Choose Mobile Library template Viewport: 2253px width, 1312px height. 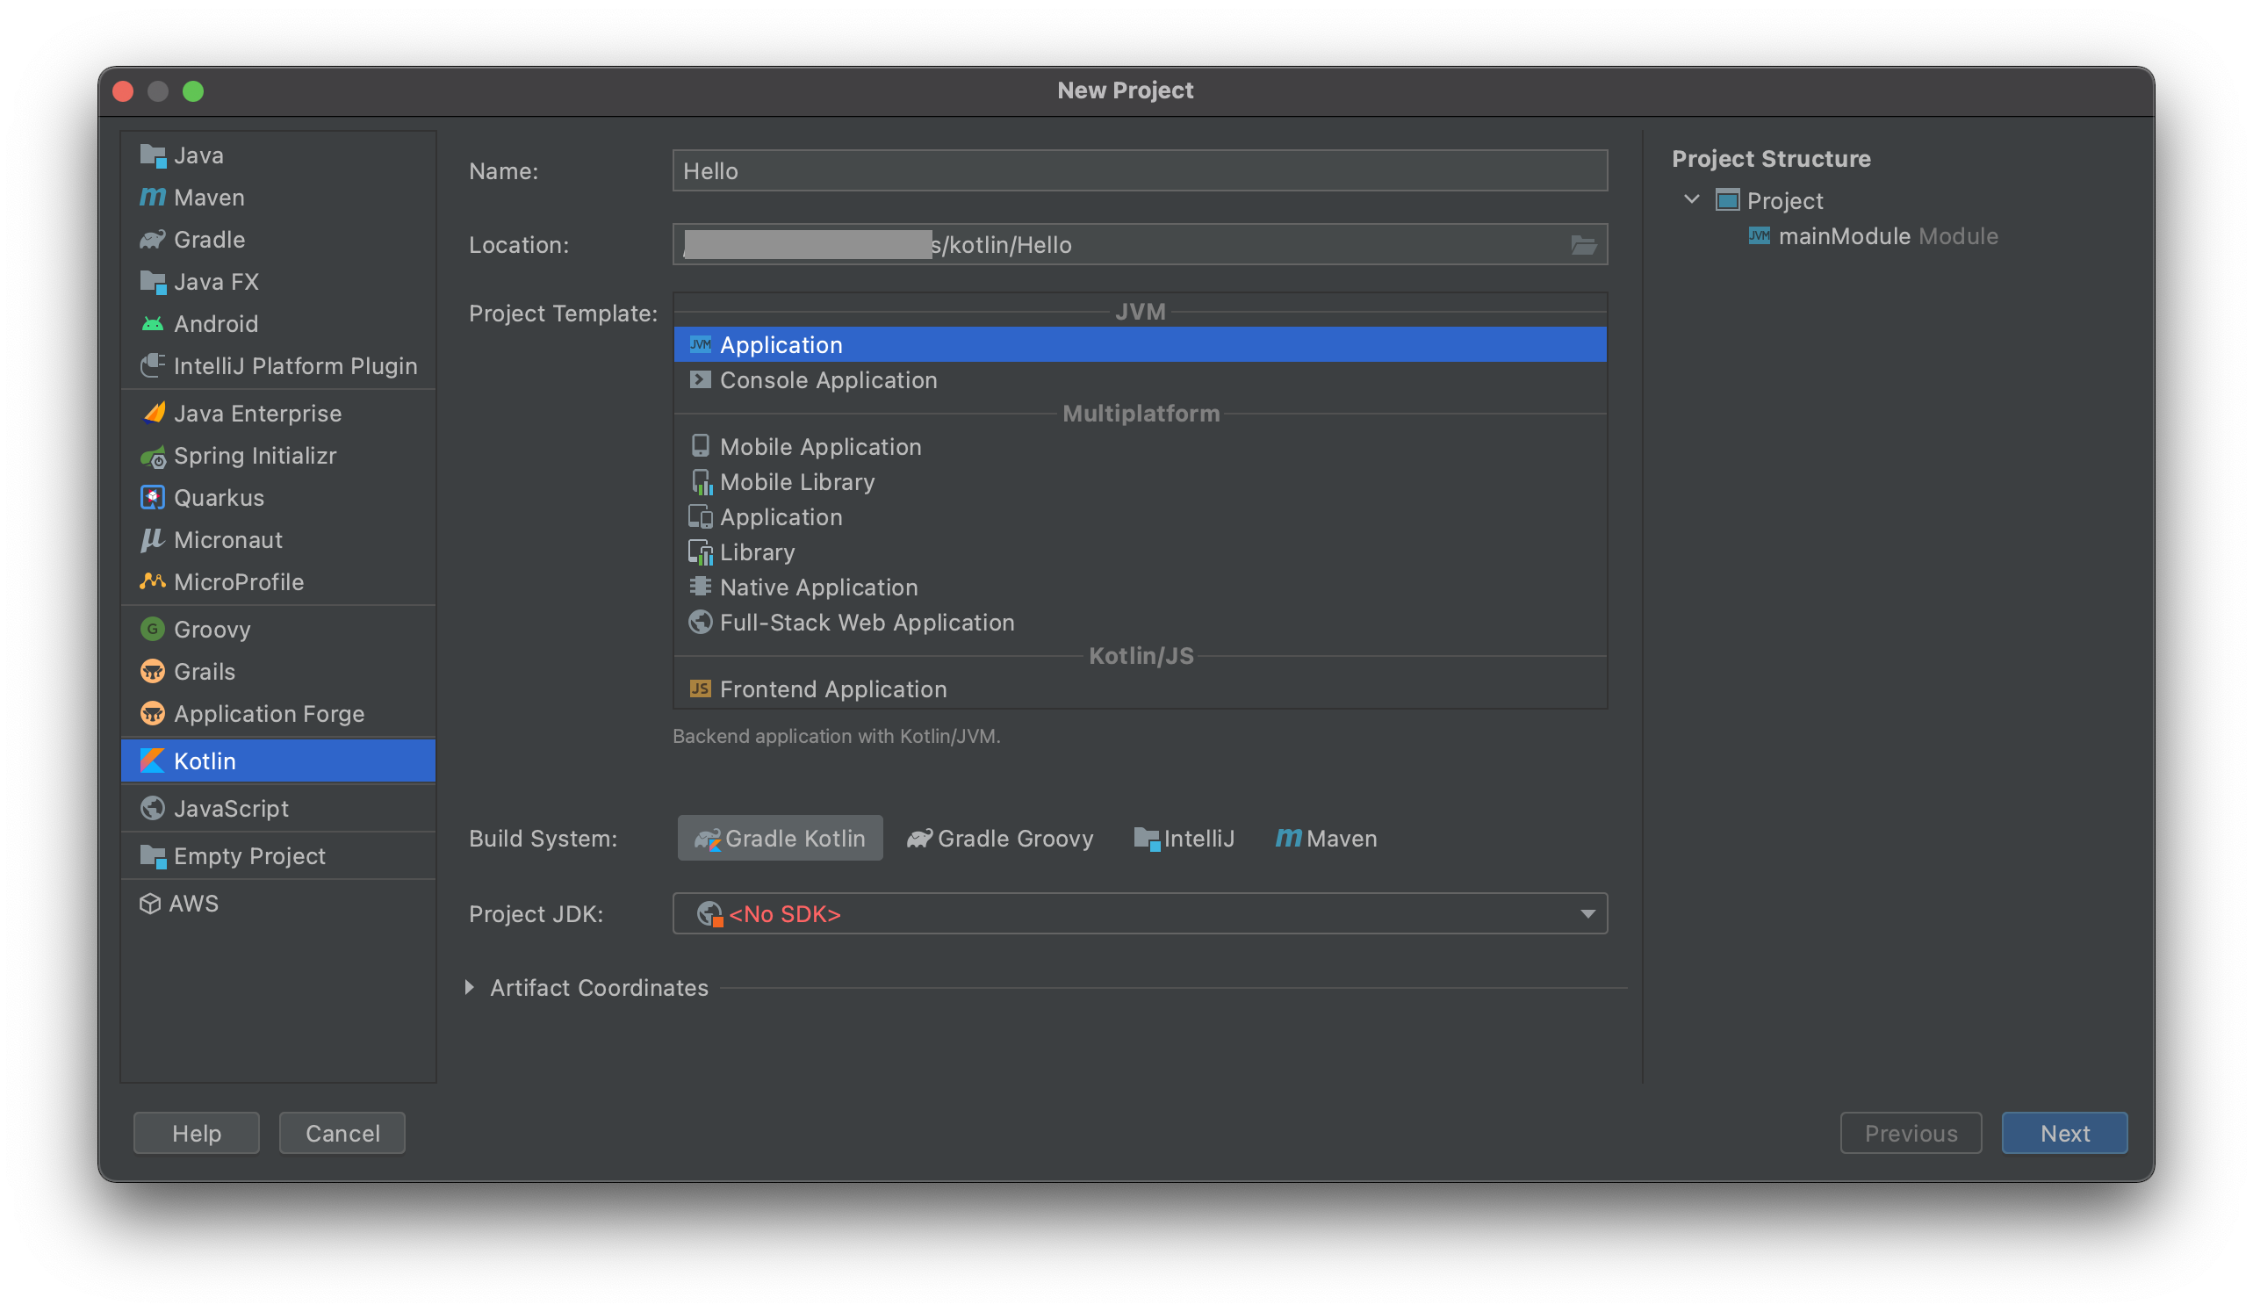click(1140, 481)
